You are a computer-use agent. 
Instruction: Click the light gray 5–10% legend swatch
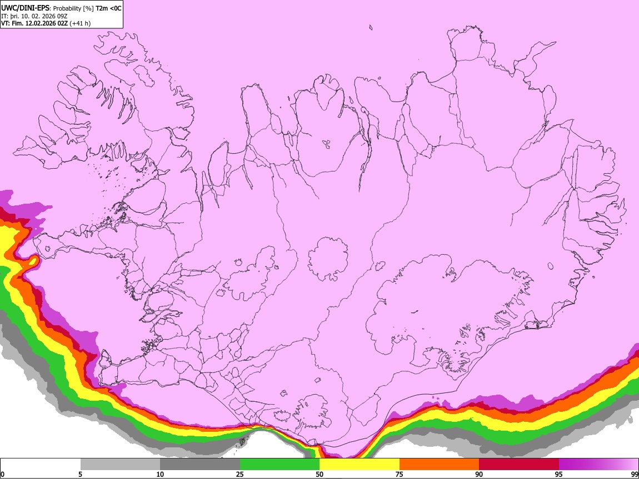pos(120,465)
